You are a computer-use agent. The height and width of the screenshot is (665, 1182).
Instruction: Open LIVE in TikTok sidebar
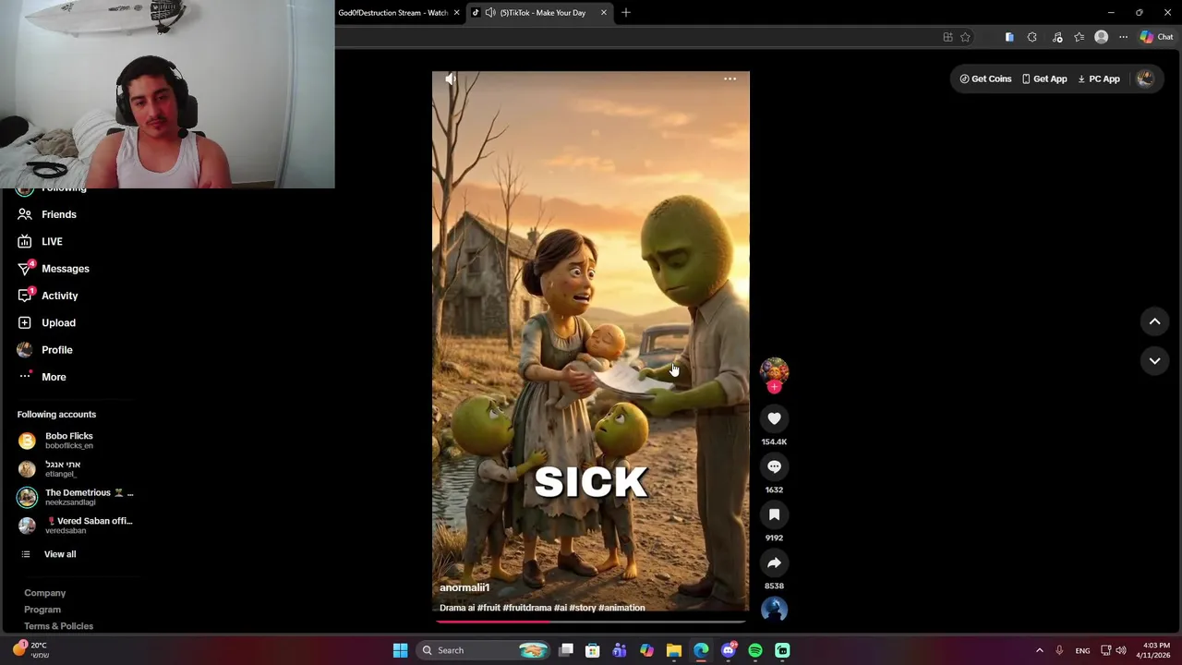[x=52, y=241]
